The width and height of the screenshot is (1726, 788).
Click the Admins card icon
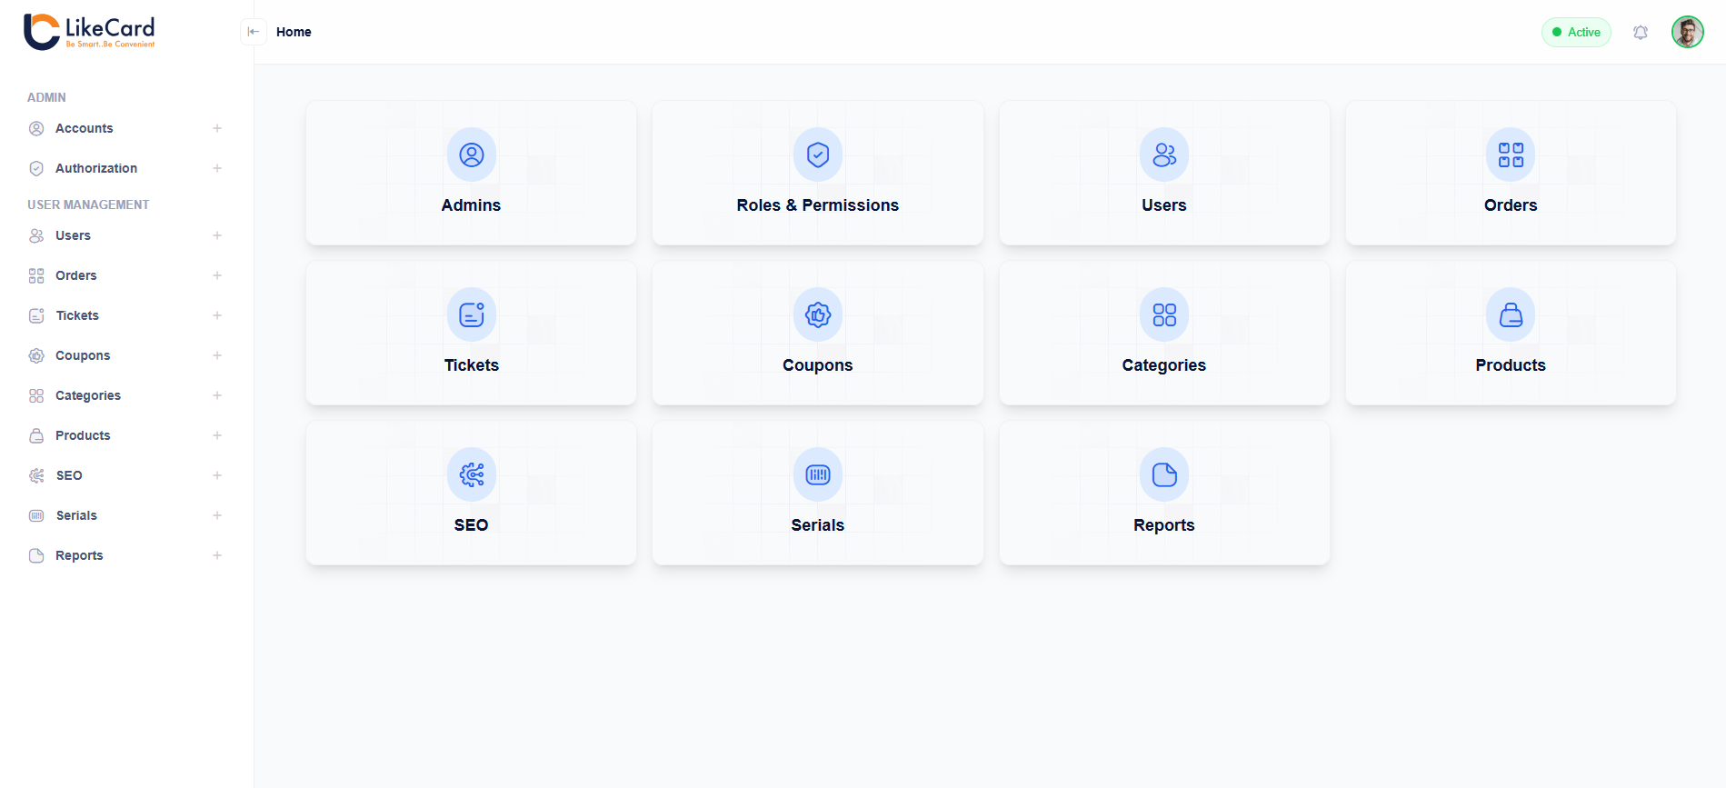471,155
